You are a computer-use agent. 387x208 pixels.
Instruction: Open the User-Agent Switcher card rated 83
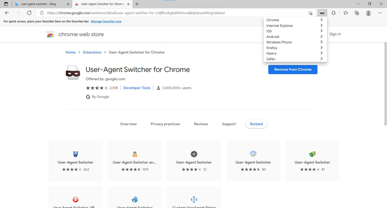click(x=253, y=161)
